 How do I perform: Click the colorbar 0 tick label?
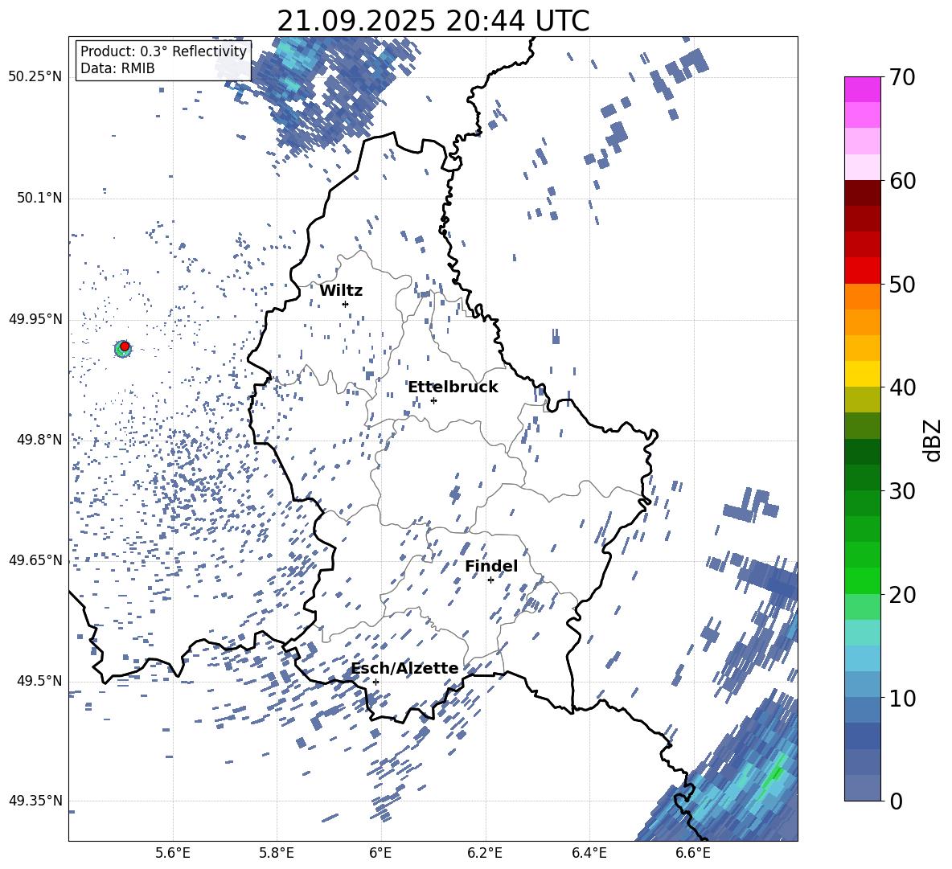(x=897, y=801)
